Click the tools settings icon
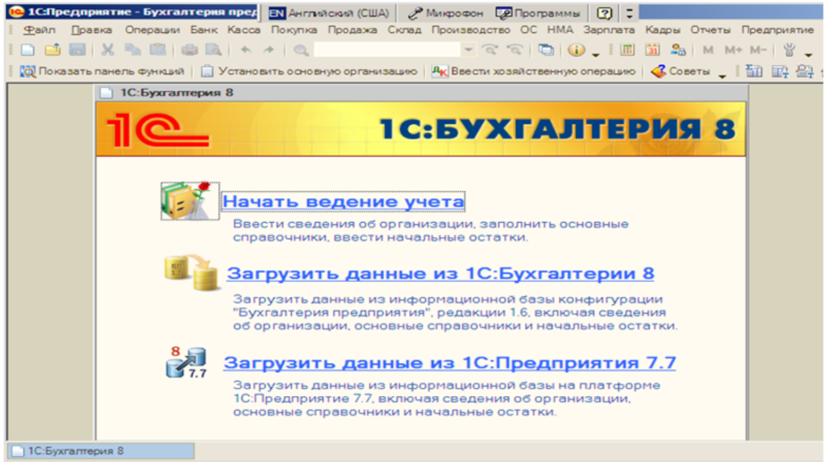 point(789,50)
